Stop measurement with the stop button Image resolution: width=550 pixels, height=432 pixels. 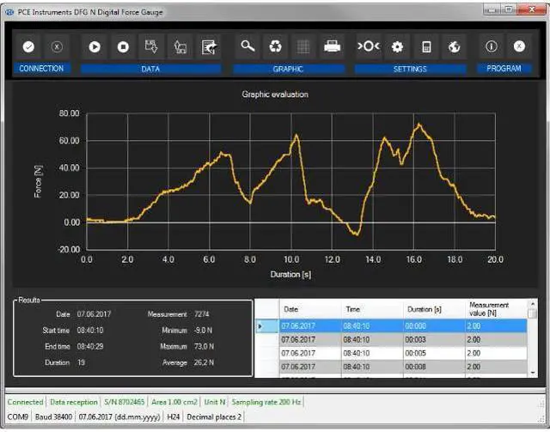coord(123,47)
